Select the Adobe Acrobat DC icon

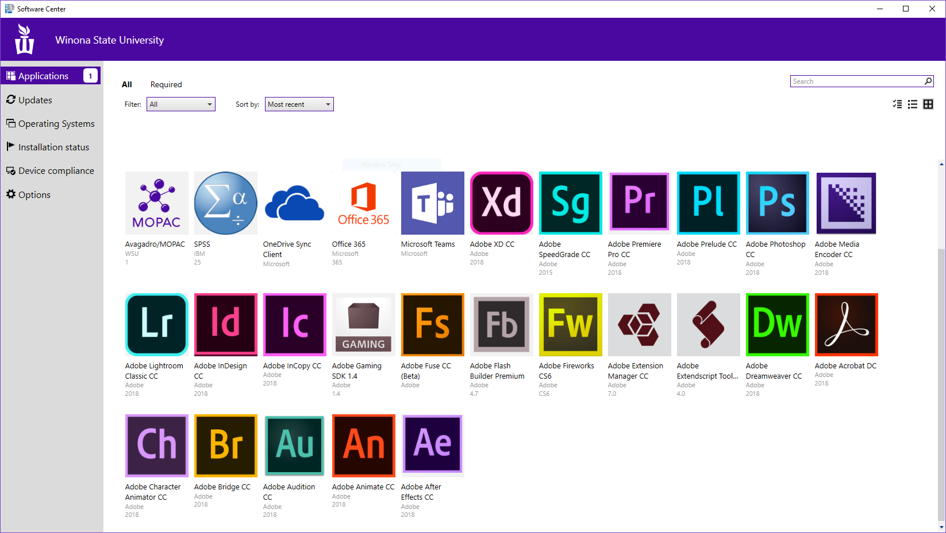coord(846,325)
